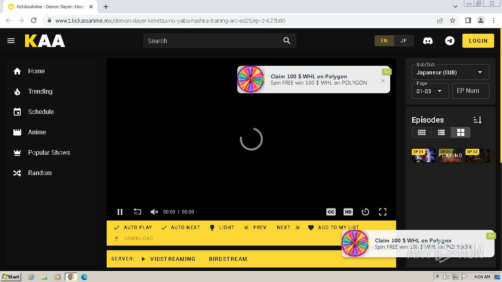Expand the Sub/Dub dropdown

tap(450, 72)
